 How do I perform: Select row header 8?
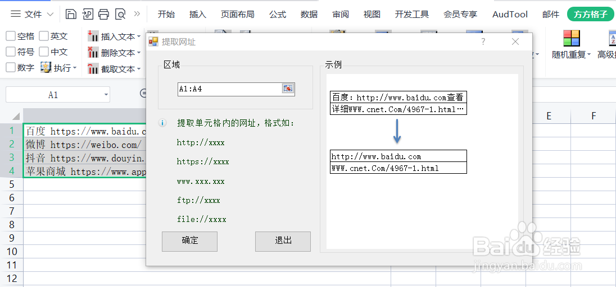tap(11, 225)
